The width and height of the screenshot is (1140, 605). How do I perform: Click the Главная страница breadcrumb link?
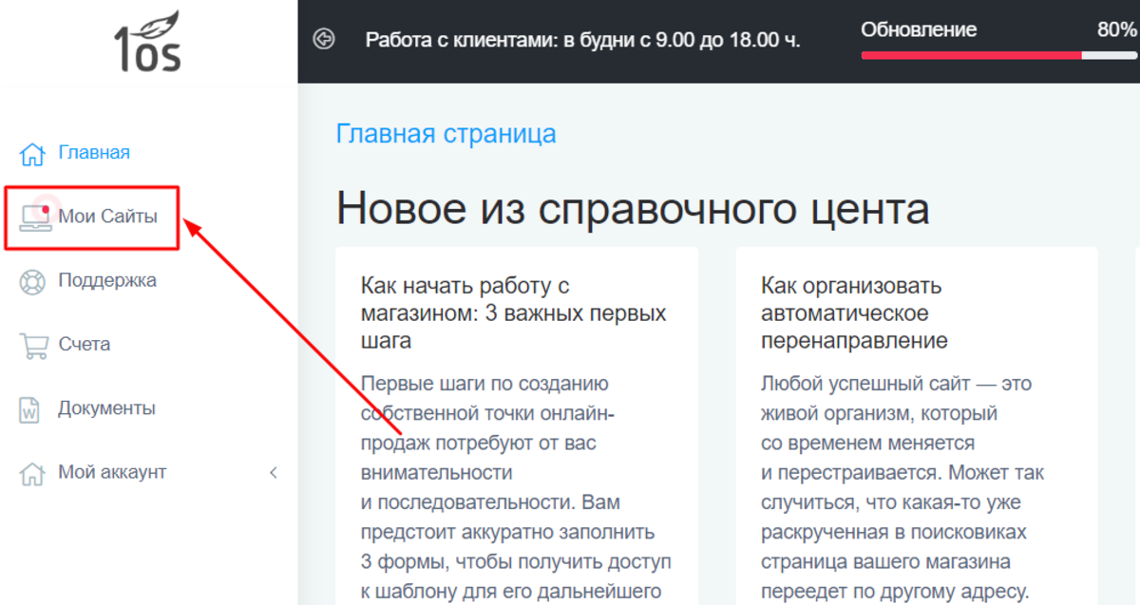pyautogui.click(x=446, y=134)
